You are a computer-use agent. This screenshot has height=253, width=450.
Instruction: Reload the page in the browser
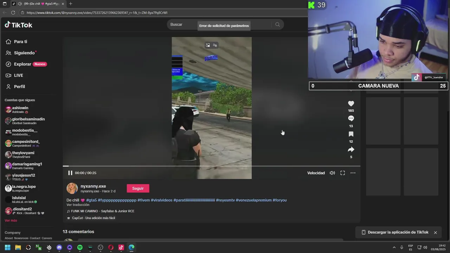13,13
